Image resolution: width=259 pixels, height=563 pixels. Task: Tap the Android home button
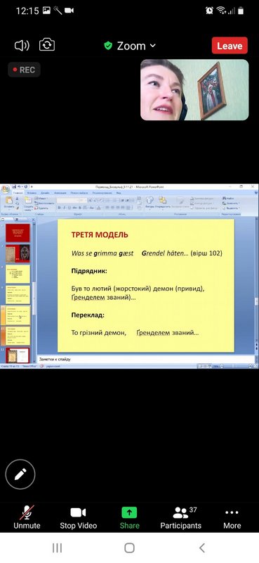coord(129,548)
